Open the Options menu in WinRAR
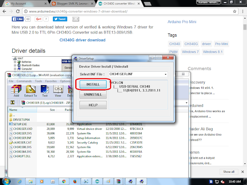Image resolution: width=247 pixels, height=185 pixels. (65, 81)
